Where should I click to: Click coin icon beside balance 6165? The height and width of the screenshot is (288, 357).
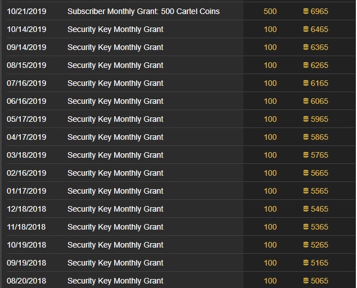(x=306, y=83)
